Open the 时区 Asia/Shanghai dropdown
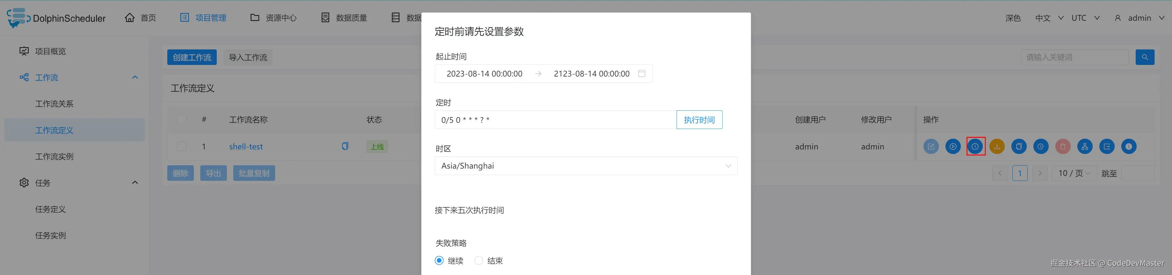The width and height of the screenshot is (1172, 275). tap(586, 166)
